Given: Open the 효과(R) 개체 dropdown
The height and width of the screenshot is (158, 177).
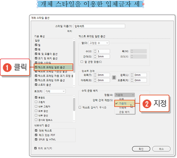Looking at the screenshot, I should pos(55,91).
